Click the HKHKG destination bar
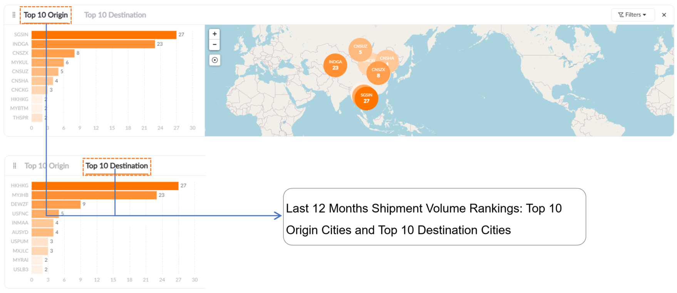The image size is (677, 293). click(x=105, y=186)
